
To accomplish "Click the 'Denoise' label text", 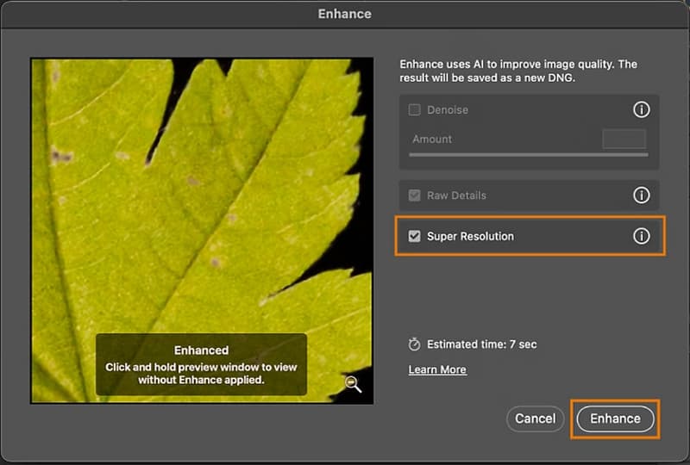I will (448, 109).
